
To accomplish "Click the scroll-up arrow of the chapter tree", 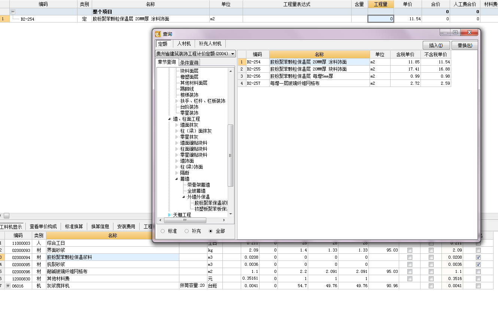I will pyautogui.click(x=230, y=71).
